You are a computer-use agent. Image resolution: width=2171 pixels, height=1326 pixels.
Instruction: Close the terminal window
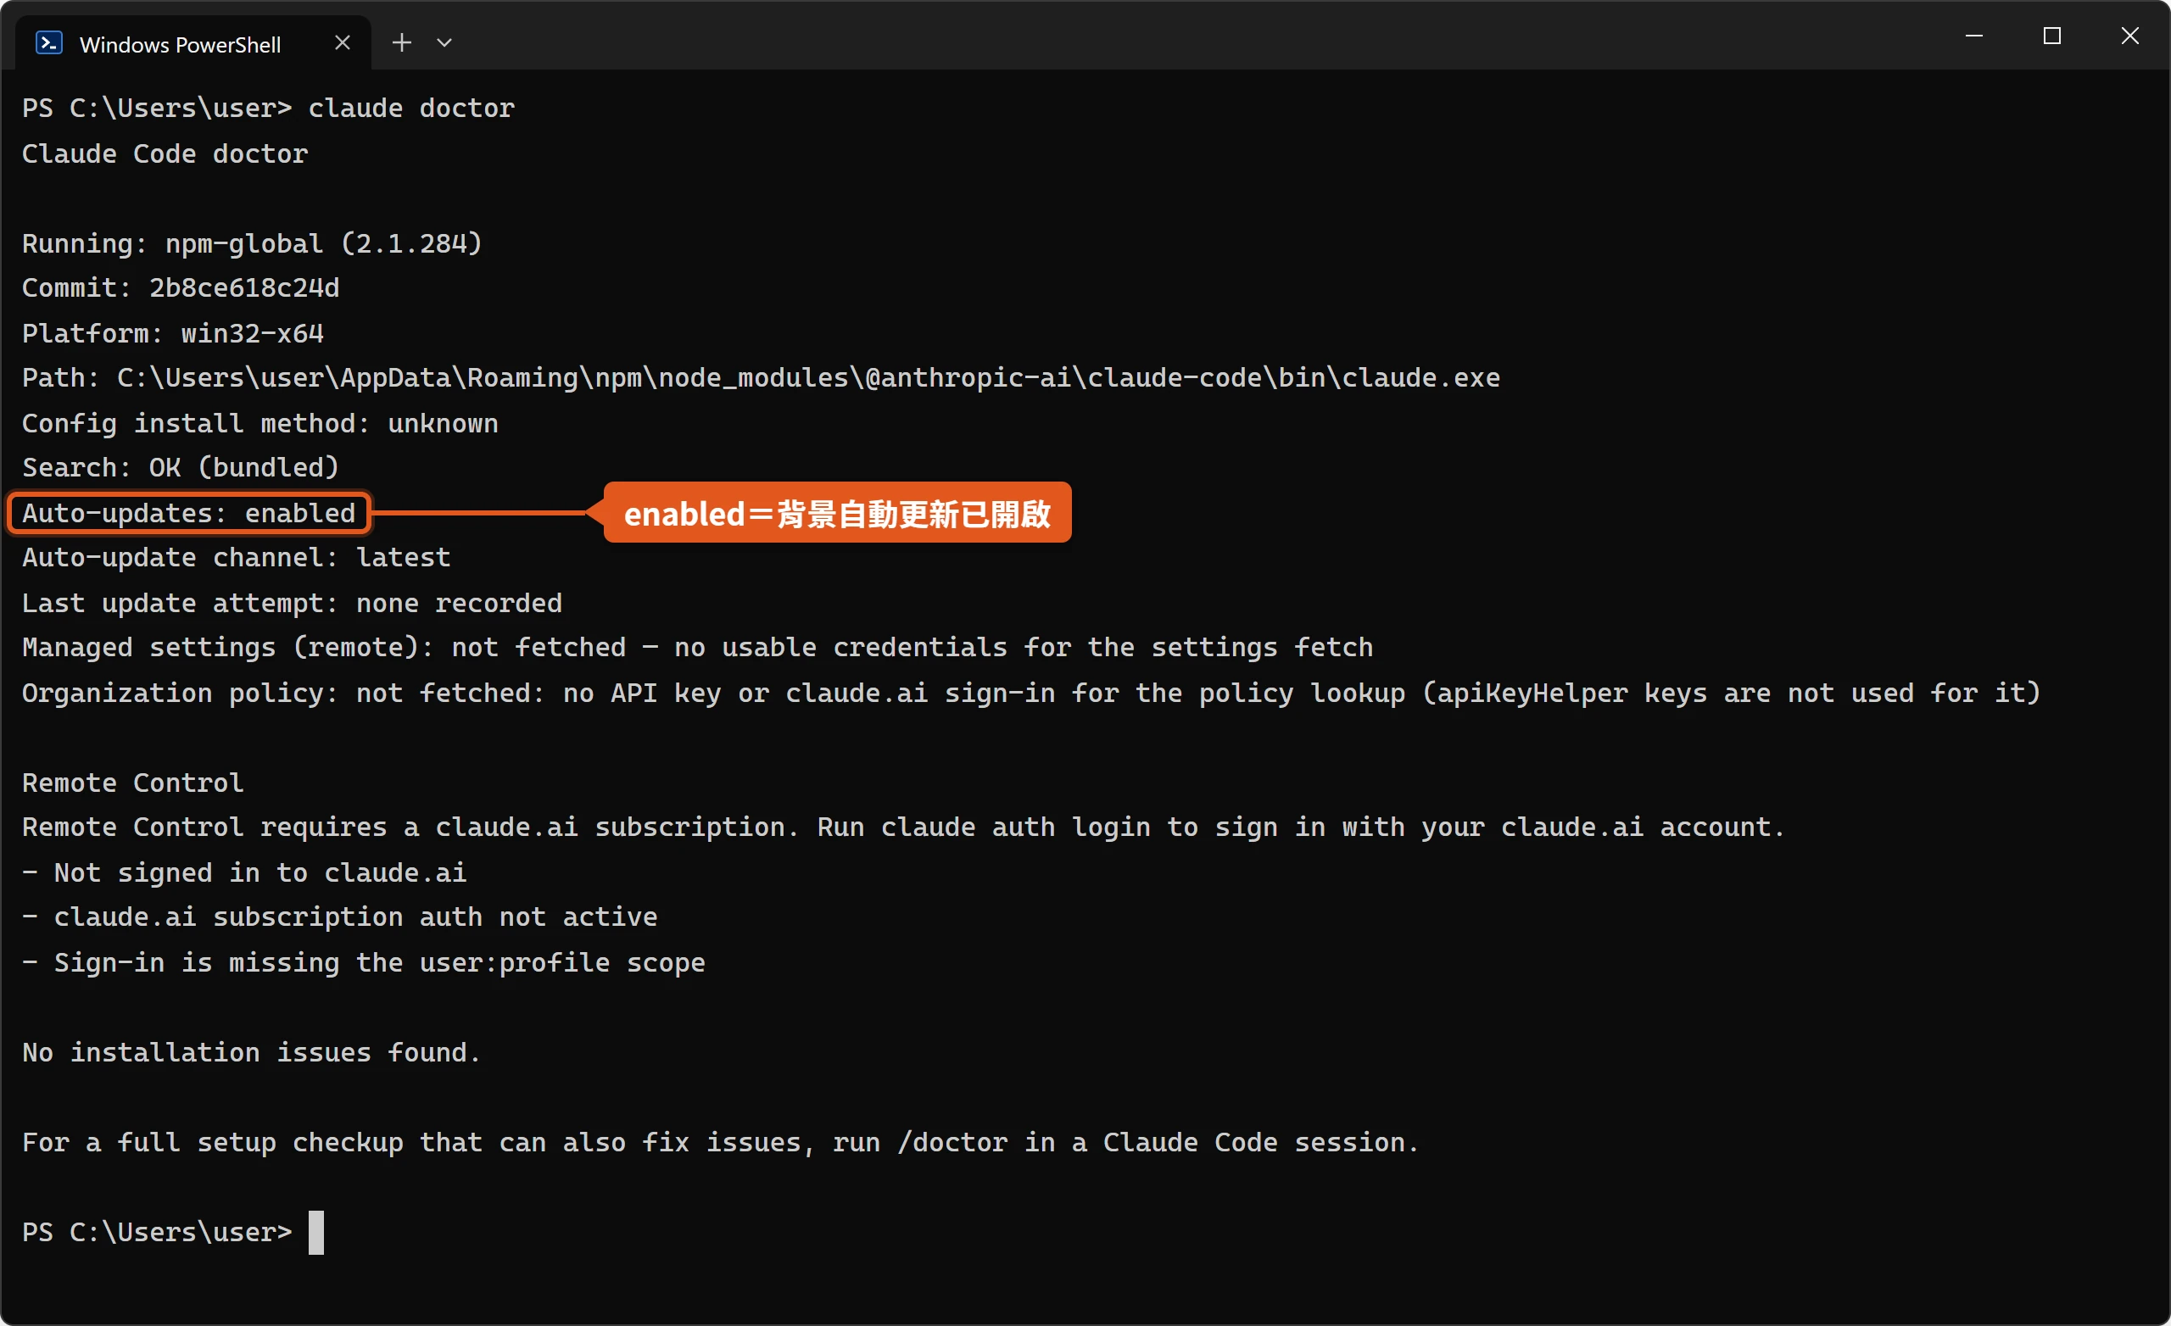pyautogui.click(x=2129, y=36)
